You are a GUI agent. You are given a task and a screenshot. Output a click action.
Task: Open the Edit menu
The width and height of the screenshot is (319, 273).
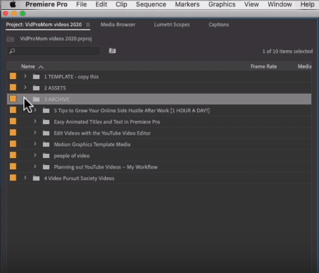pyautogui.click(x=101, y=4)
